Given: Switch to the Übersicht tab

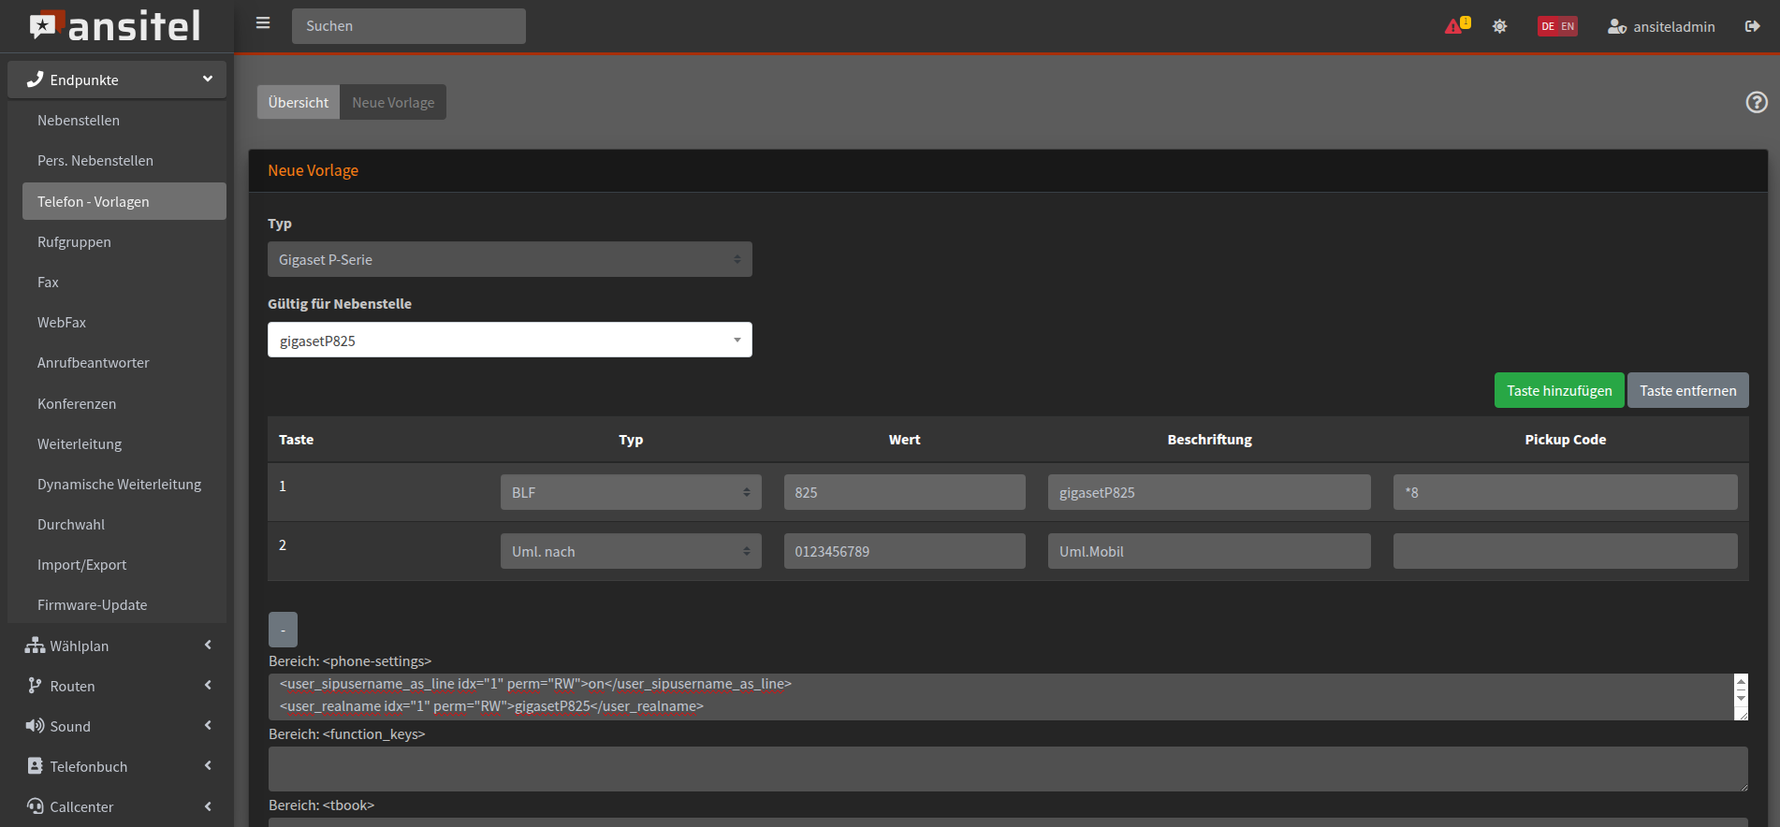Looking at the screenshot, I should tap(298, 102).
